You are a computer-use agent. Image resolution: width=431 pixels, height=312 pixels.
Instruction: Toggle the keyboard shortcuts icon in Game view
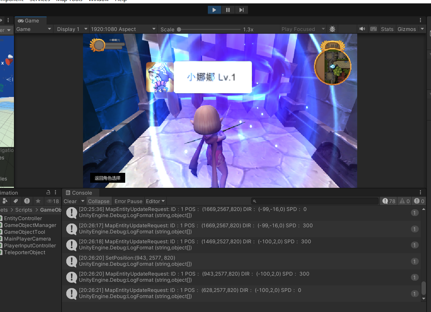(373, 29)
